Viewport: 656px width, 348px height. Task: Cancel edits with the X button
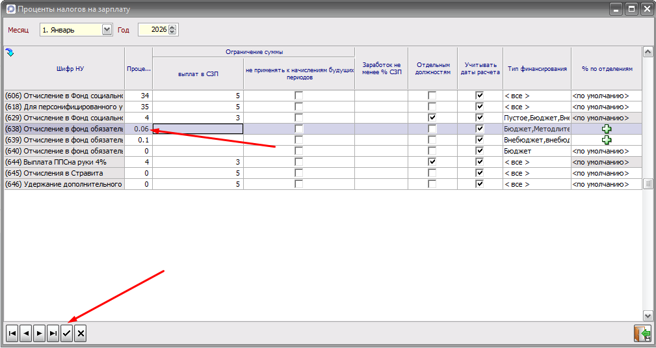point(80,334)
